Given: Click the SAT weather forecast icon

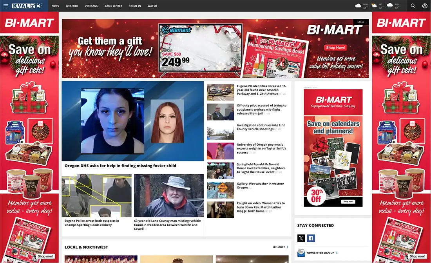Looking at the screenshot, I should [x=374, y=5].
